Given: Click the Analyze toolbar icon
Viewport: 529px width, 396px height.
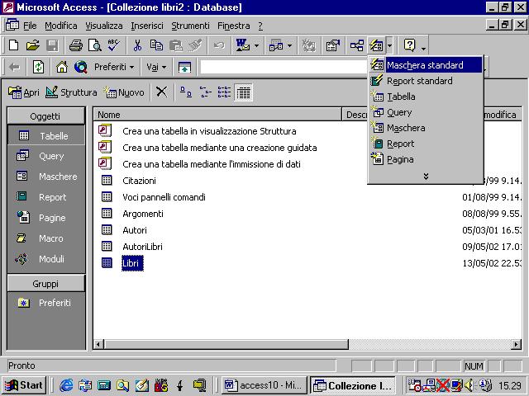Looking at the screenshot, I should click(x=276, y=45).
